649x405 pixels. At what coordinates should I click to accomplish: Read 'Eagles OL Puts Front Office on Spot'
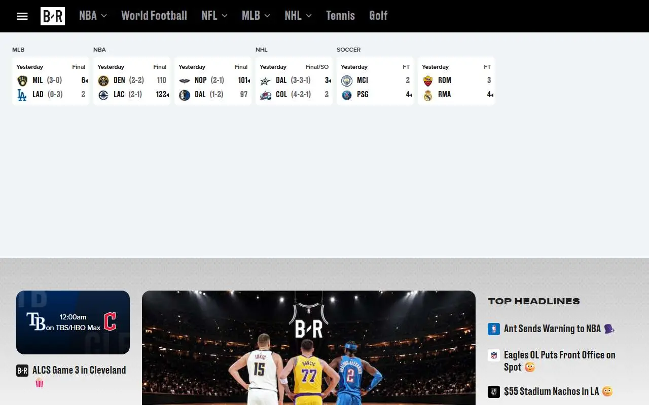click(560, 361)
